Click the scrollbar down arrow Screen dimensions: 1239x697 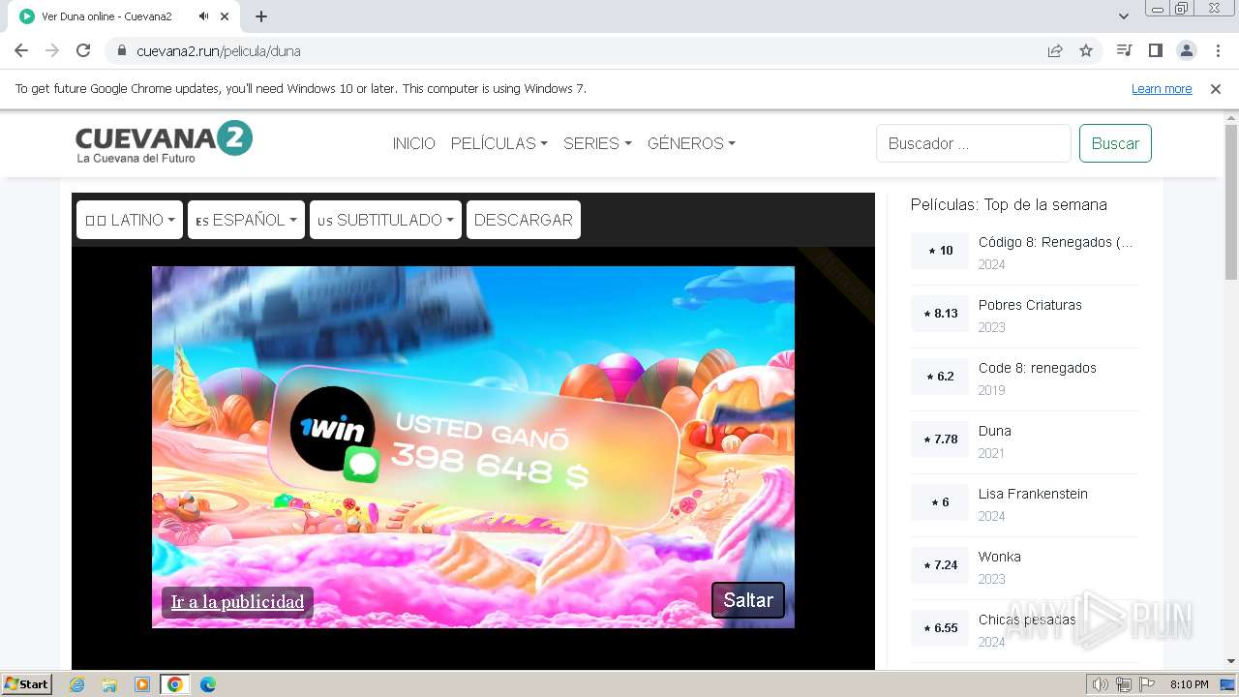1231,661
